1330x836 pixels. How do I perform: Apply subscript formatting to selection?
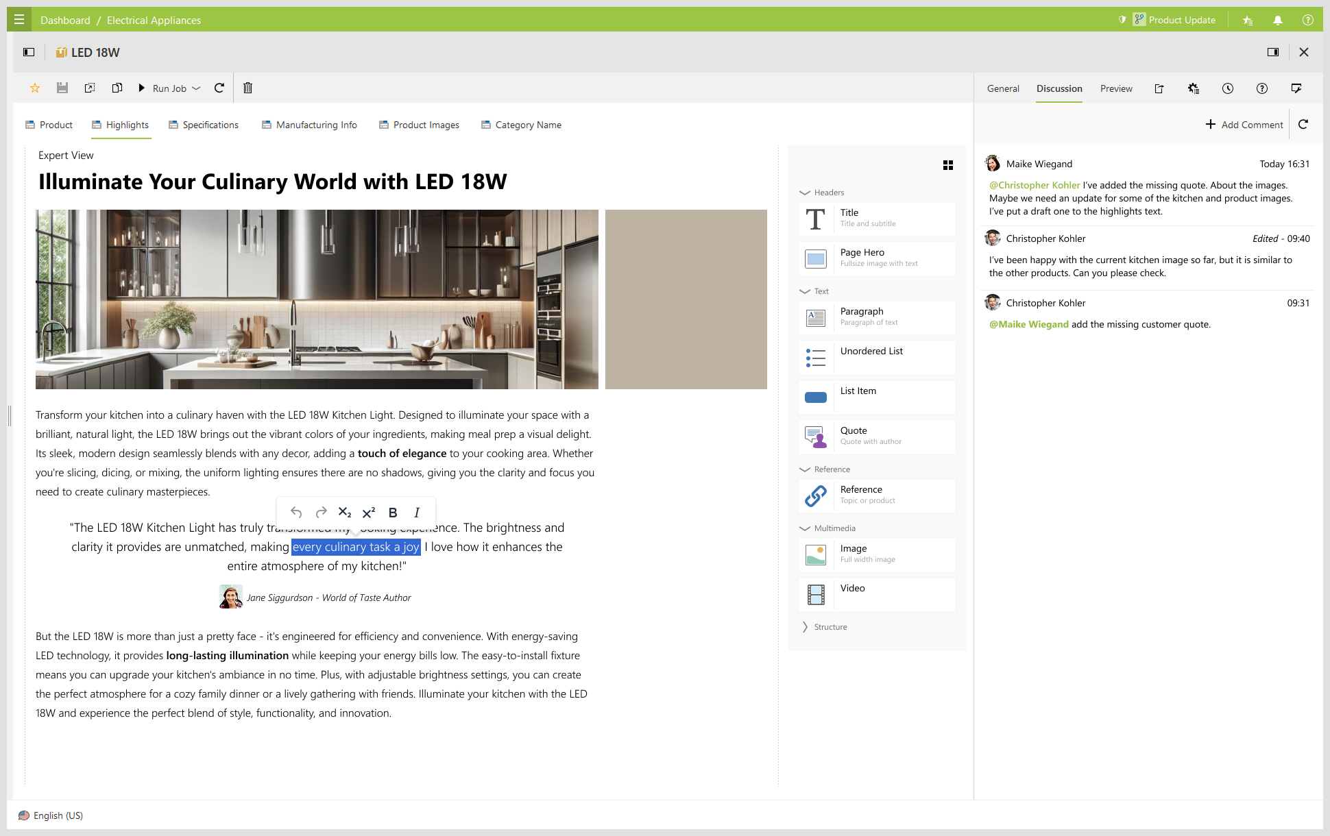tap(345, 513)
